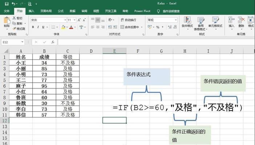Click the Print Preview quick access icon
Image resolution: width=255 pixels, height=145 pixels.
click(29, 4)
